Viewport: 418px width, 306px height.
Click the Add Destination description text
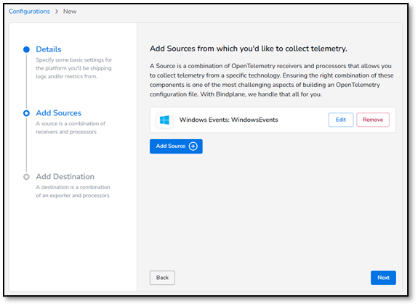(73, 191)
